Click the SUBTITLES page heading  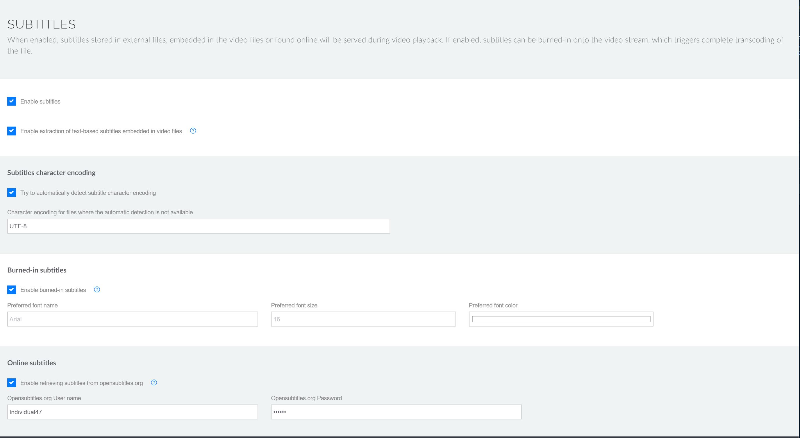pyautogui.click(x=42, y=24)
